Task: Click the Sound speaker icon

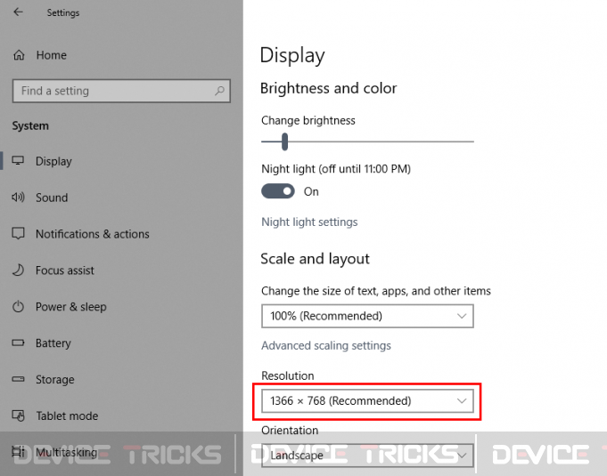Action: (18, 198)
